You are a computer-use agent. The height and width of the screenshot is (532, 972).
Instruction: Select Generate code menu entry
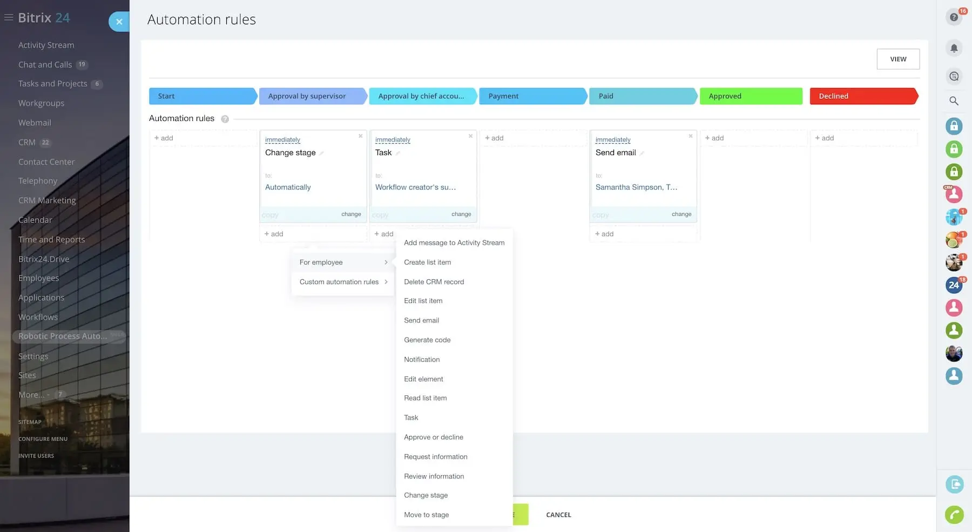coord(427,340)
